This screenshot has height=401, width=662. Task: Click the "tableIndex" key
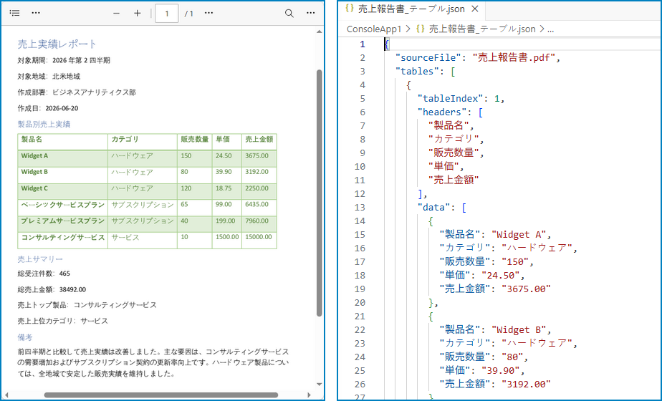(x=451, y=98)
